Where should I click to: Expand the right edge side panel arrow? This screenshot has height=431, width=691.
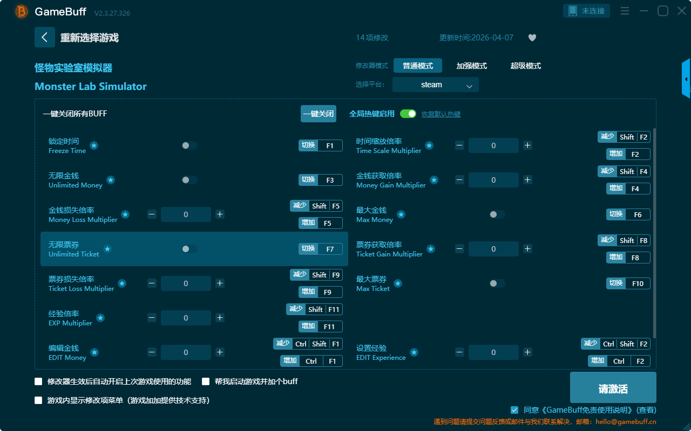(686, 79)
